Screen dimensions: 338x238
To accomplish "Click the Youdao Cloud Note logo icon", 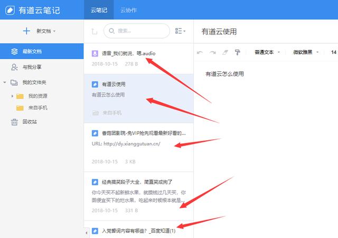I will tap(10, 10).
